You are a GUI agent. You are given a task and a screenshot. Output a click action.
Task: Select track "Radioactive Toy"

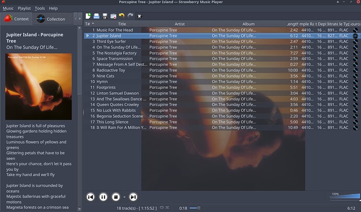pyautogui.click(x=111, y=70)
